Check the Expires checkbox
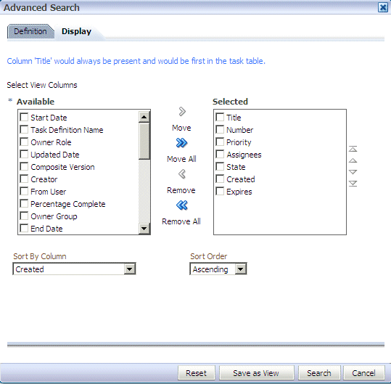The height and width of the screenshot is (384, 391). (x=220, y=192)
